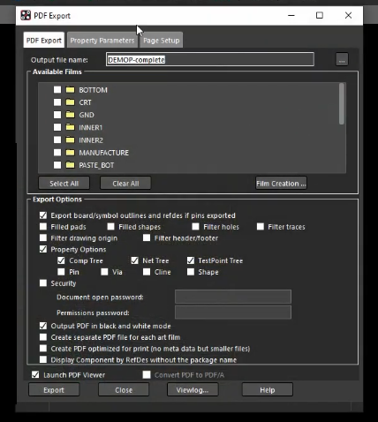This screenshot has width=378, height=422.
Task: Click the Output file name field
Action: (x=210, y=60)
